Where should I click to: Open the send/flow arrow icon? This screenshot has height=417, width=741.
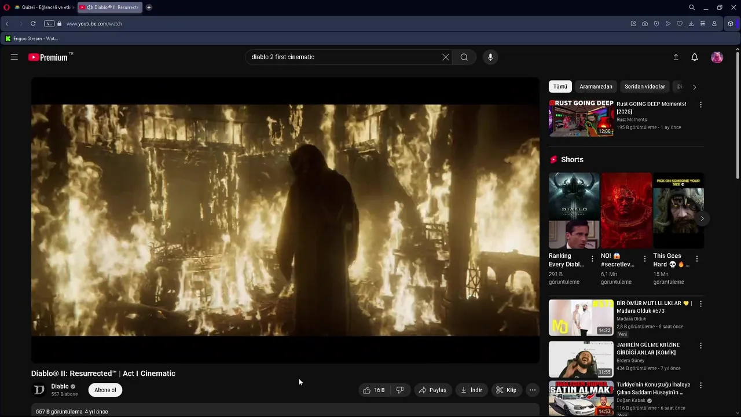668,24
